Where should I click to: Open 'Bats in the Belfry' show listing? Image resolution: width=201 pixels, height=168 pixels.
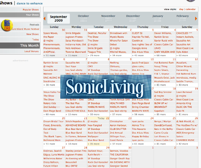point(163,129)
